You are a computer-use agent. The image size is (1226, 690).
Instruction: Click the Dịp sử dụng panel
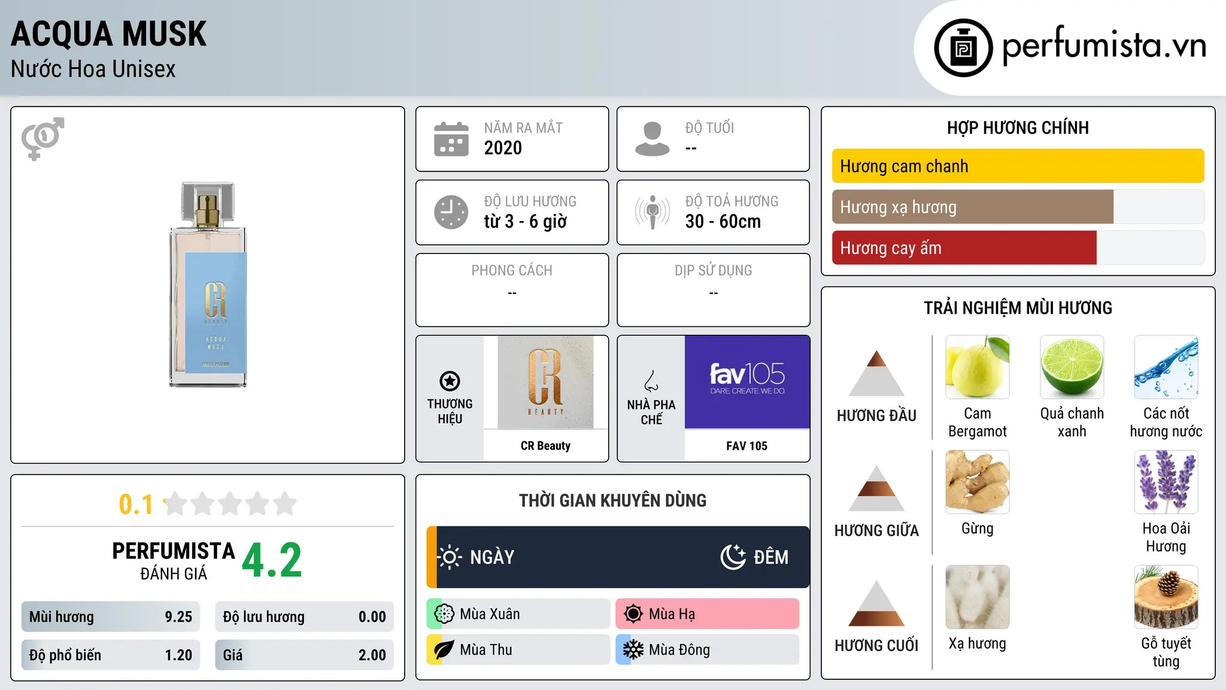[x=714, y=290]
